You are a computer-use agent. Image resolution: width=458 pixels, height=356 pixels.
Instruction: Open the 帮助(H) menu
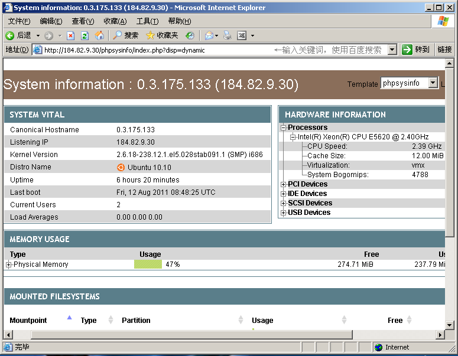[180, 21]
